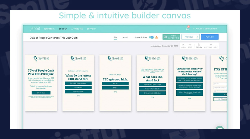250x139 pixels.
Task: Select 'CBD has been extensively researched' heading
Action: click(x=189, y=71)
